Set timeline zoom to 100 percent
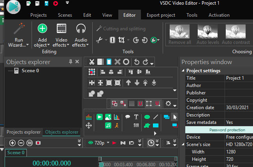This screenshot has height=167, width=253. [30, 143]
